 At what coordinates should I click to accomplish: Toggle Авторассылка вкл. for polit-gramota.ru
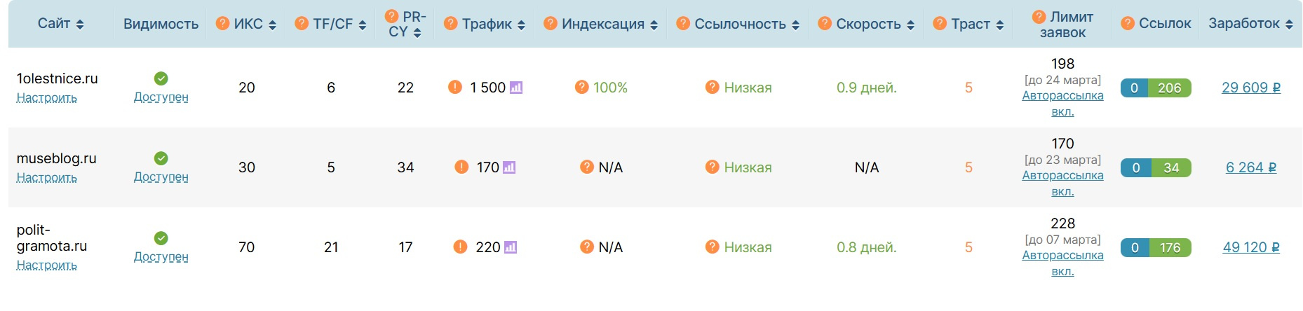click(1062, 263)
